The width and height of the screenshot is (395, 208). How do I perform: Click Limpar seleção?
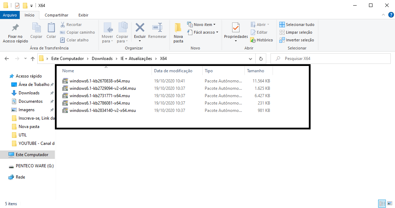(x=296, y=32)
